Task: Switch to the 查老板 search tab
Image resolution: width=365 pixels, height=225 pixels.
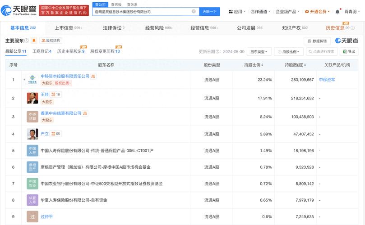Action: click(x=116, y=4)
